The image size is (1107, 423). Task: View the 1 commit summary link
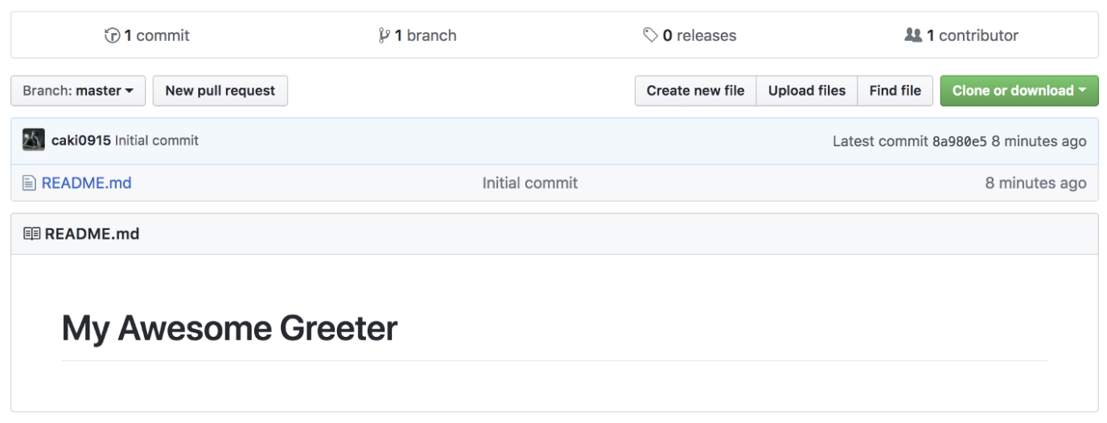pyautogui.click(x=157, y=35)
